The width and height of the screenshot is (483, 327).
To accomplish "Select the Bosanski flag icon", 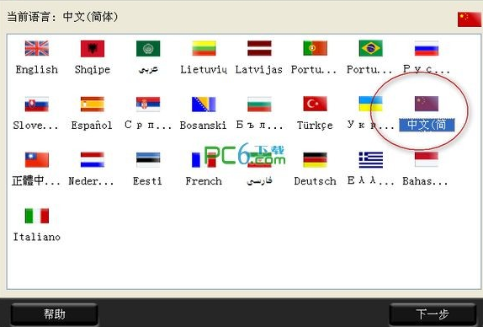I will click(204, 104).
